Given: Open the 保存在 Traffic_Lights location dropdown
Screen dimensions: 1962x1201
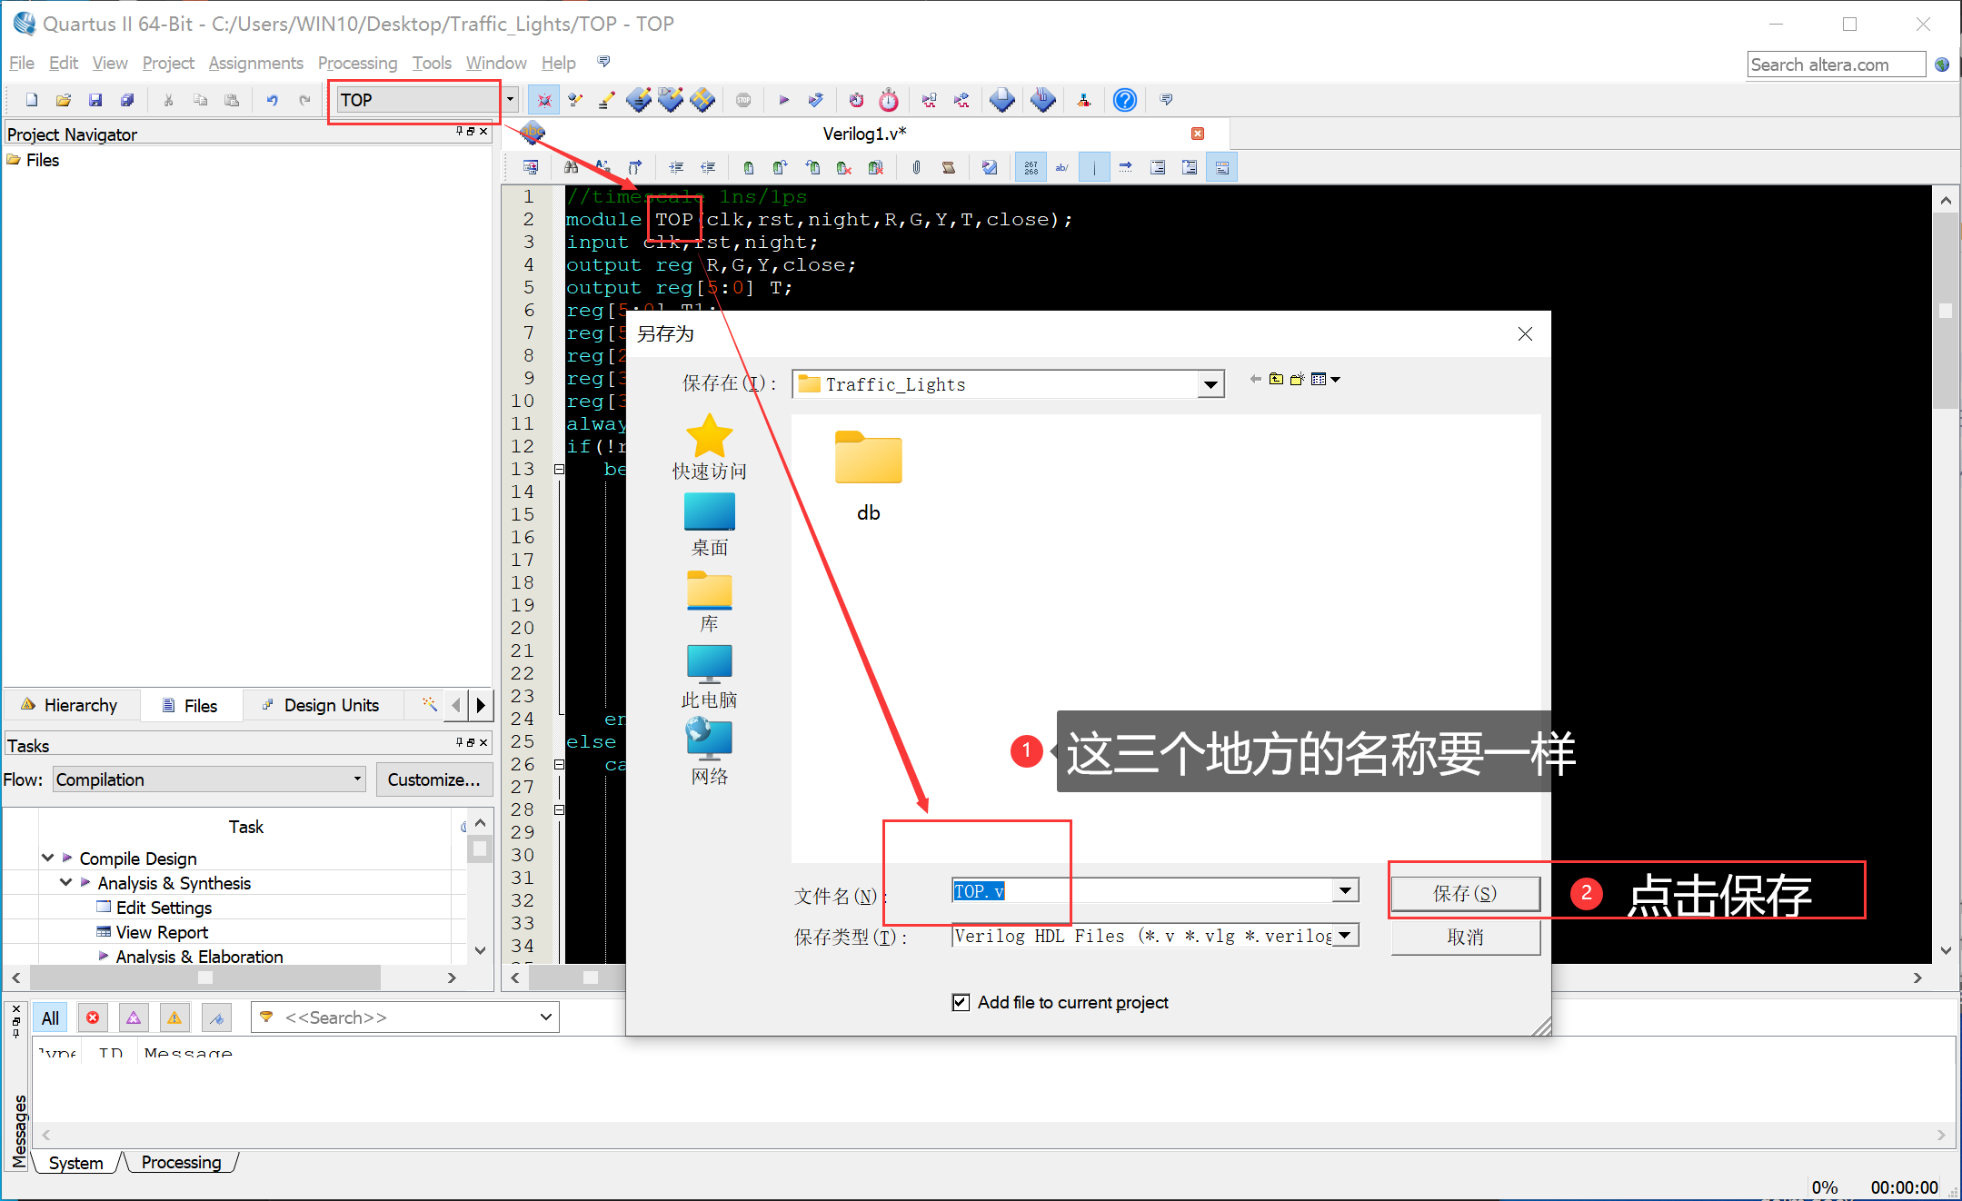Looking at the screenshot, I should (1210, 383).
